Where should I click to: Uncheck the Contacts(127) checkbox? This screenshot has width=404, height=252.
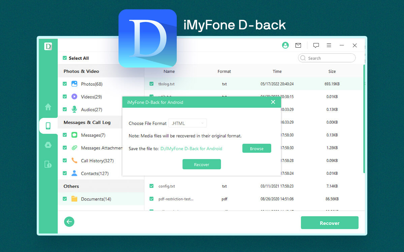pos(65,173)
